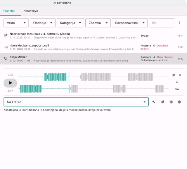Select the Načrtovanje lansiranja Zoom recording
The height and width of the screenshot is (169, 187).
(93, 35)
